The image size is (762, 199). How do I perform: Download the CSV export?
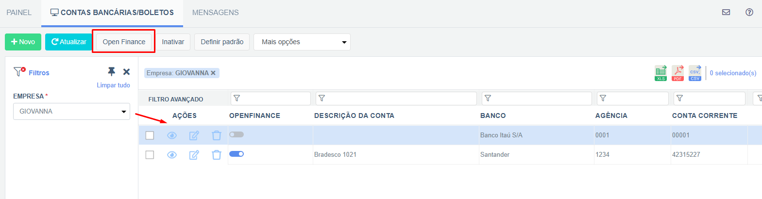click(x=695, y=73)
